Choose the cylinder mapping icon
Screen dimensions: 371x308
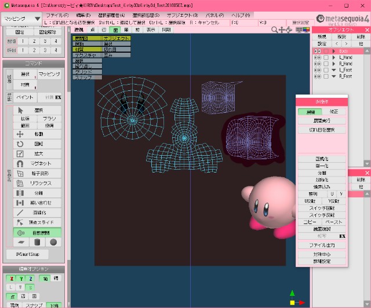(x=37, y=242)
